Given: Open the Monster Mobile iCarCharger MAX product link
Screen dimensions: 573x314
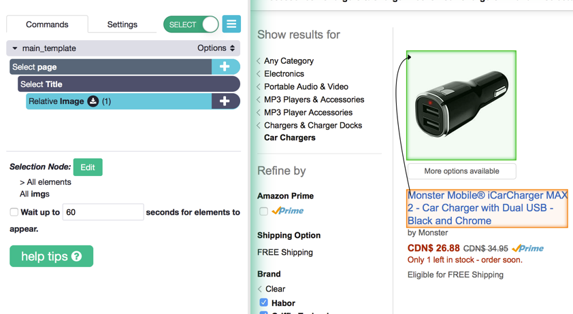Looking at the screenshot, I should [487, 208].
